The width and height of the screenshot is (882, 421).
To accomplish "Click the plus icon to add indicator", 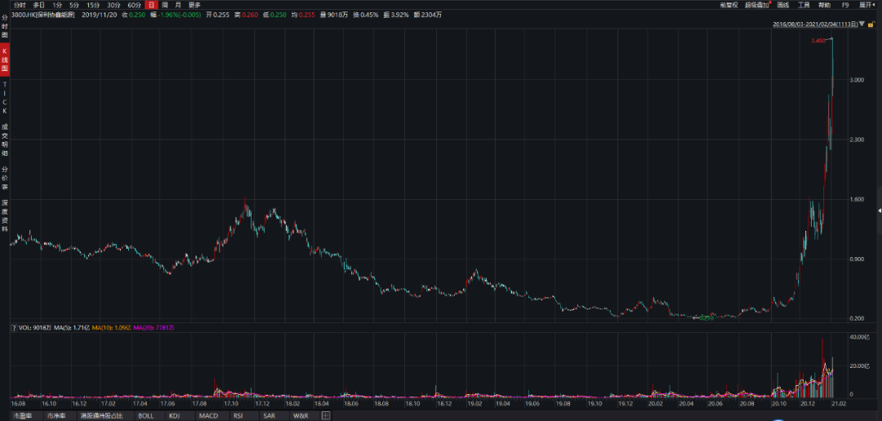I will tap(326, 416).
